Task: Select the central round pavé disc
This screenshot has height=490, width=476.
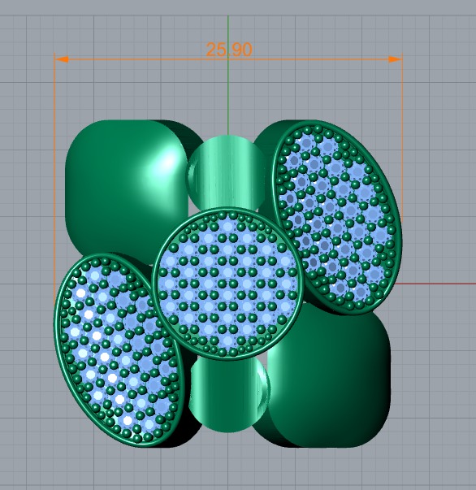Action: [x=227, y=284]
